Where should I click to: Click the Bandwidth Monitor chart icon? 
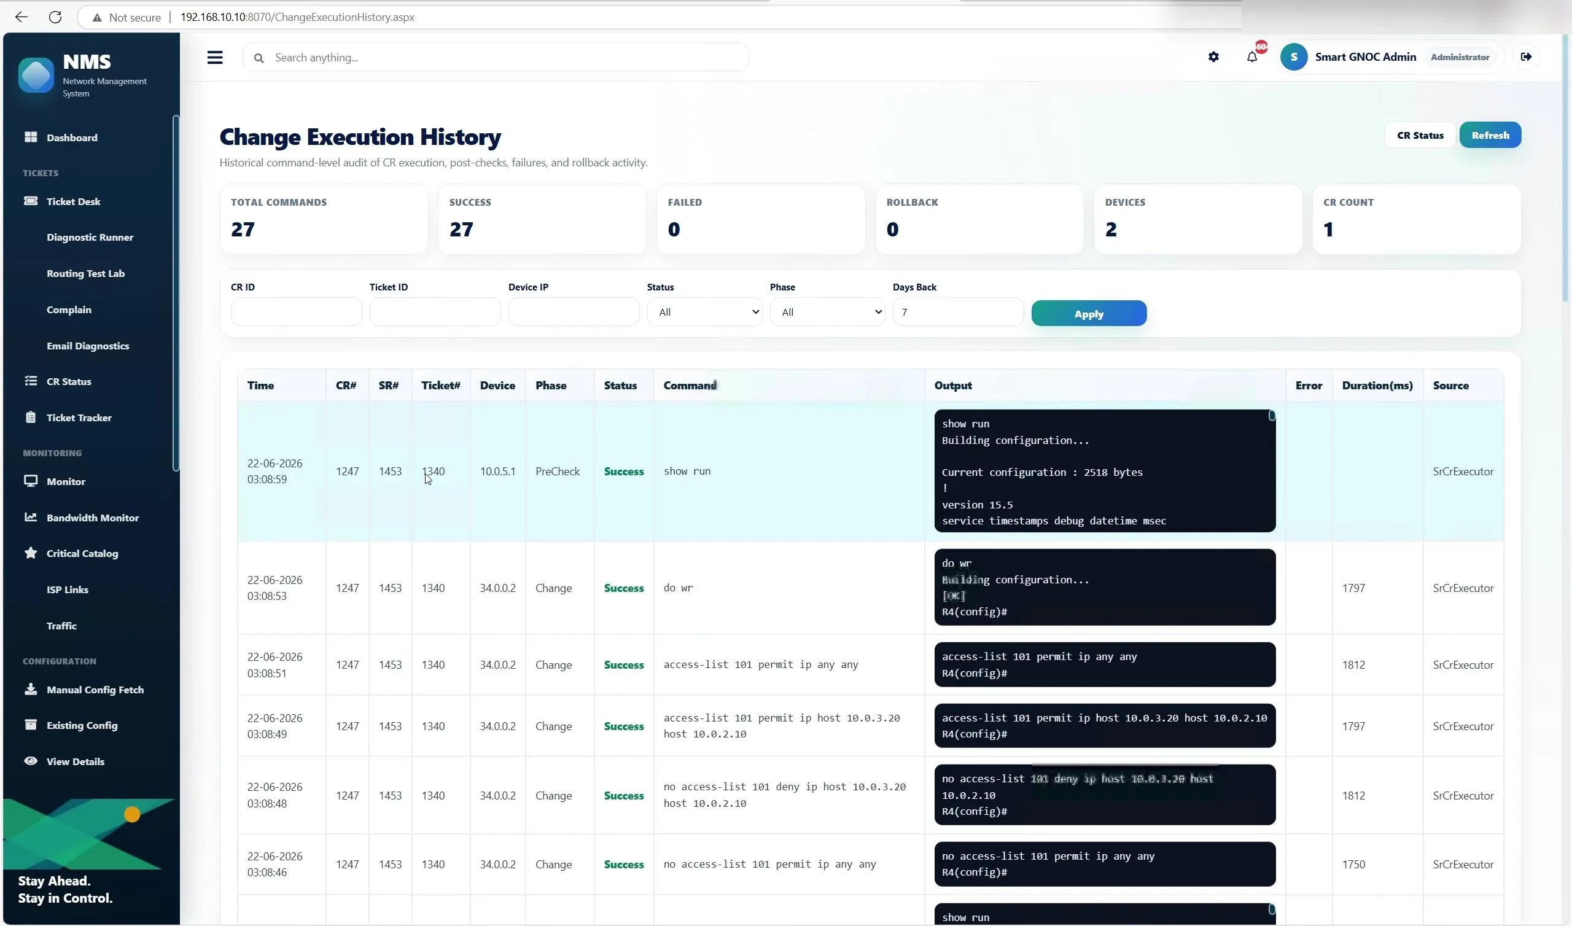tap(31, 517)
